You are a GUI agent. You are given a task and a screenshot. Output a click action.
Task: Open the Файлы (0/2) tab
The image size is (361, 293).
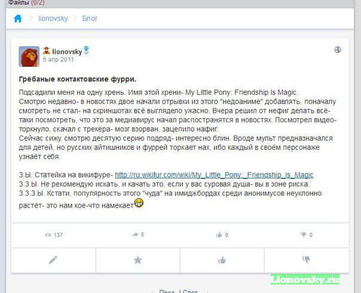26,3
